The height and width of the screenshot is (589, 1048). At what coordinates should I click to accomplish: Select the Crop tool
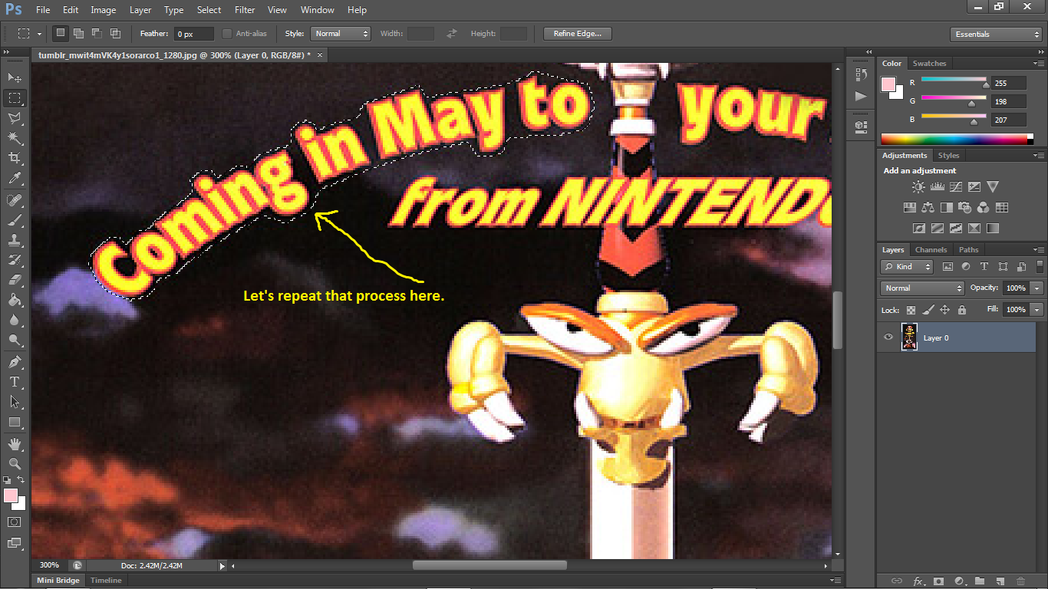tap(15, 158)
